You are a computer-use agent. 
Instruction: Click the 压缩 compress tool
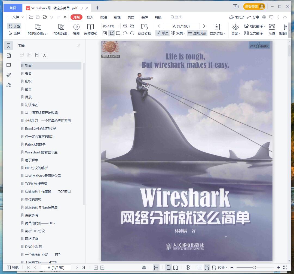272,30
